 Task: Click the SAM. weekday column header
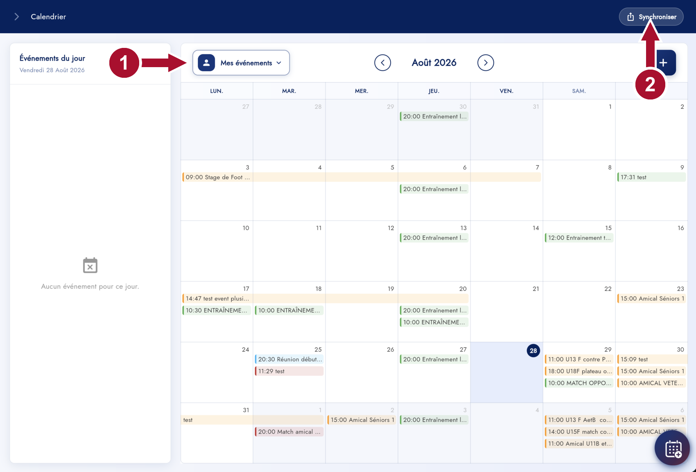(x=579, y=91)
